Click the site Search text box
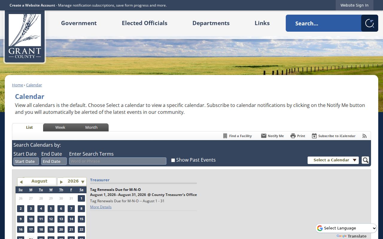 [x=323, y=23]
